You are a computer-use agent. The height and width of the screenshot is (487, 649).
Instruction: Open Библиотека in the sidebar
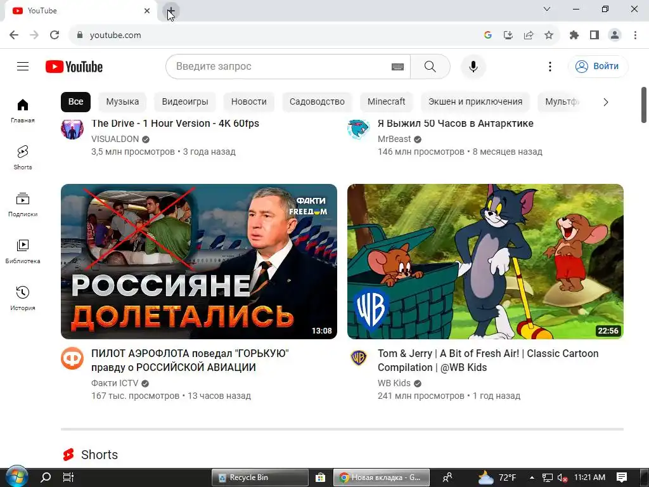coord(23,251)
